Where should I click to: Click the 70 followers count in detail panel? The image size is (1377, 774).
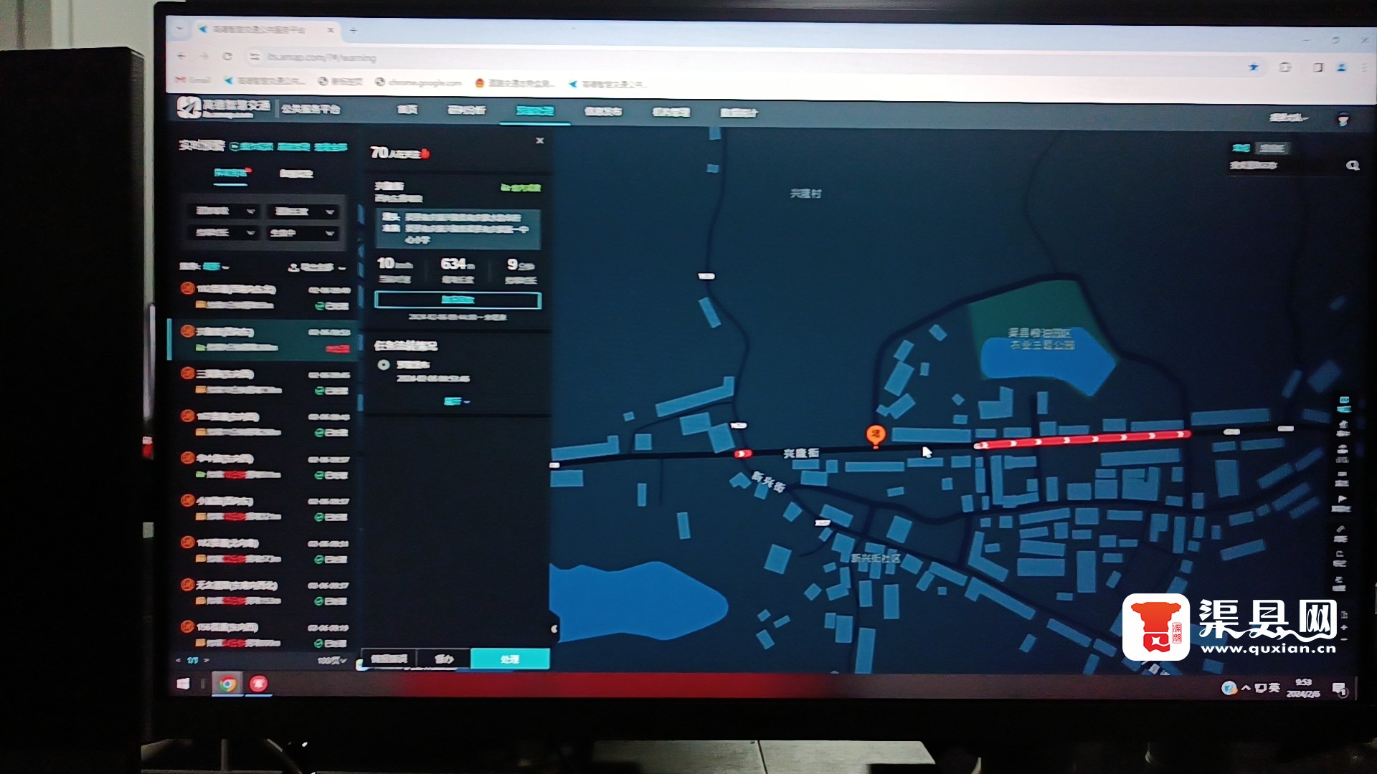399,153
